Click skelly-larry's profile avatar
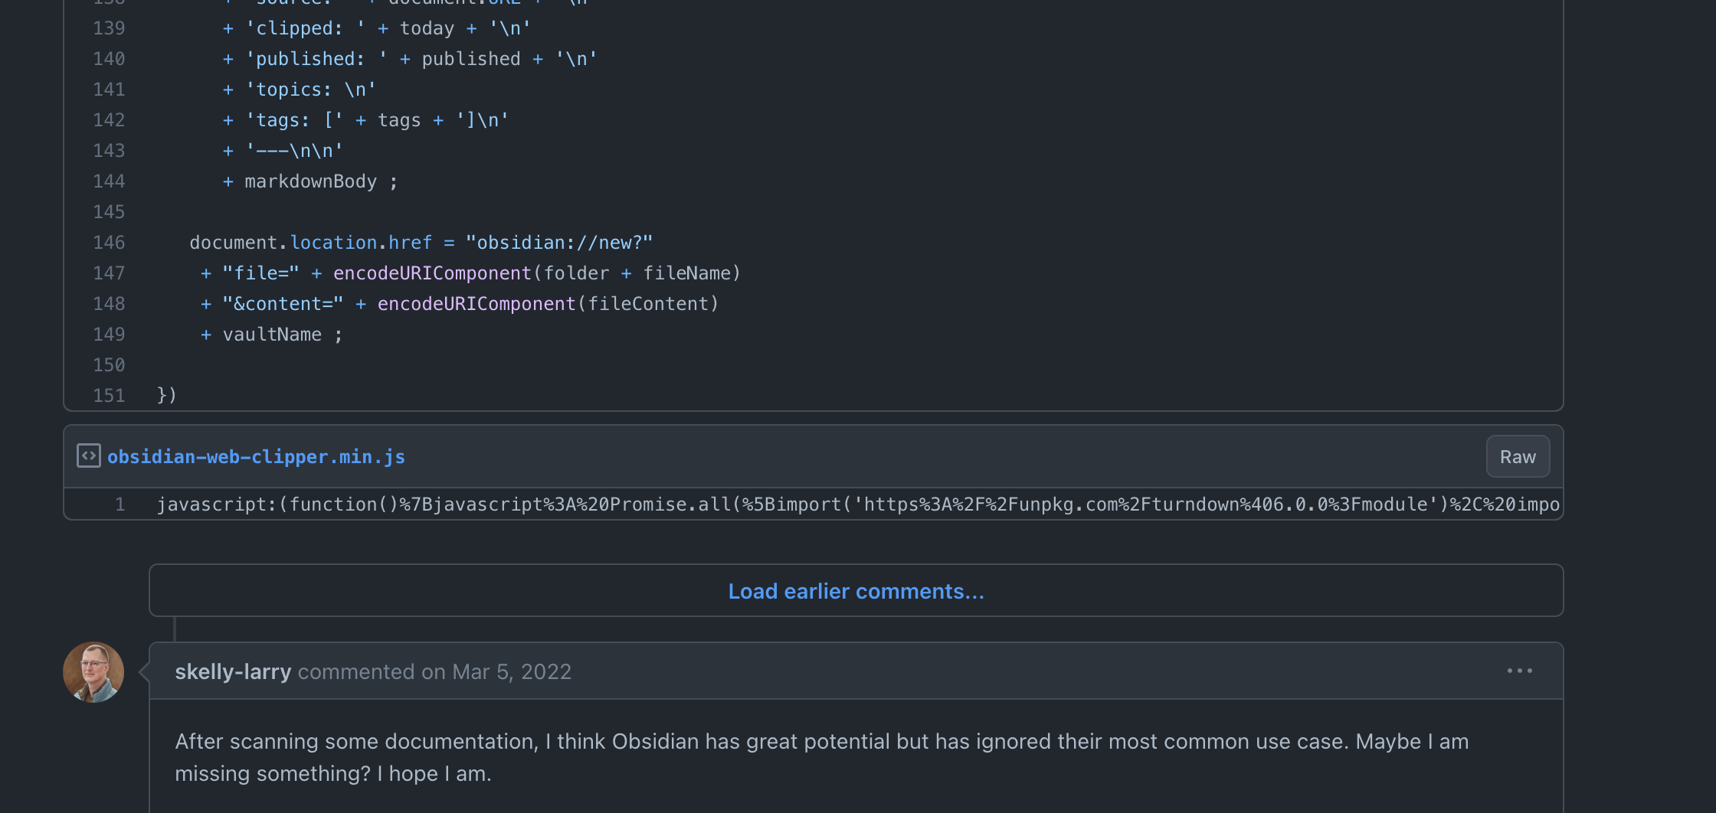This screenshot has height=813, width=1716. 93,672
